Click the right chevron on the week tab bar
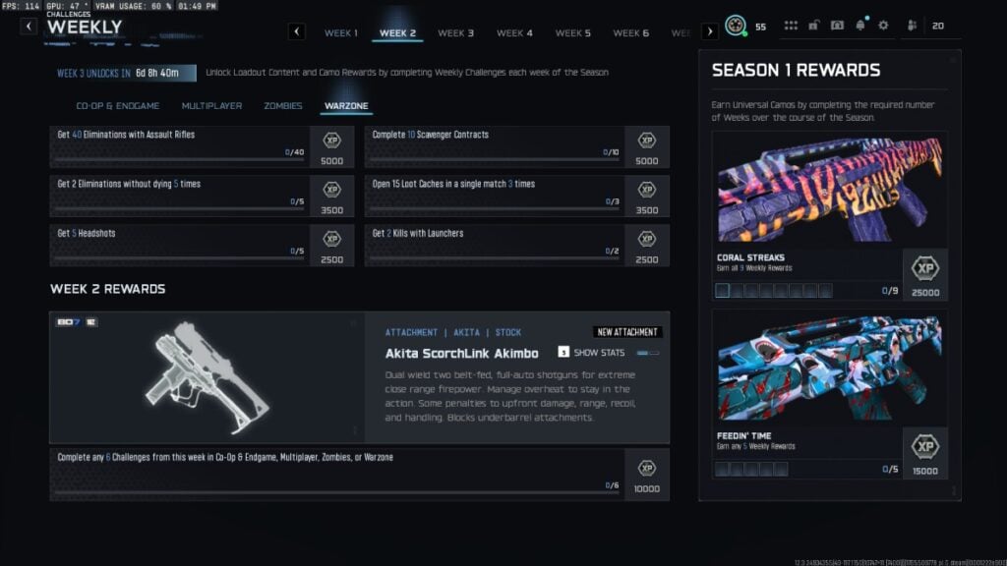The width and height of the screenshot is (1007, 566). point(710,31)
